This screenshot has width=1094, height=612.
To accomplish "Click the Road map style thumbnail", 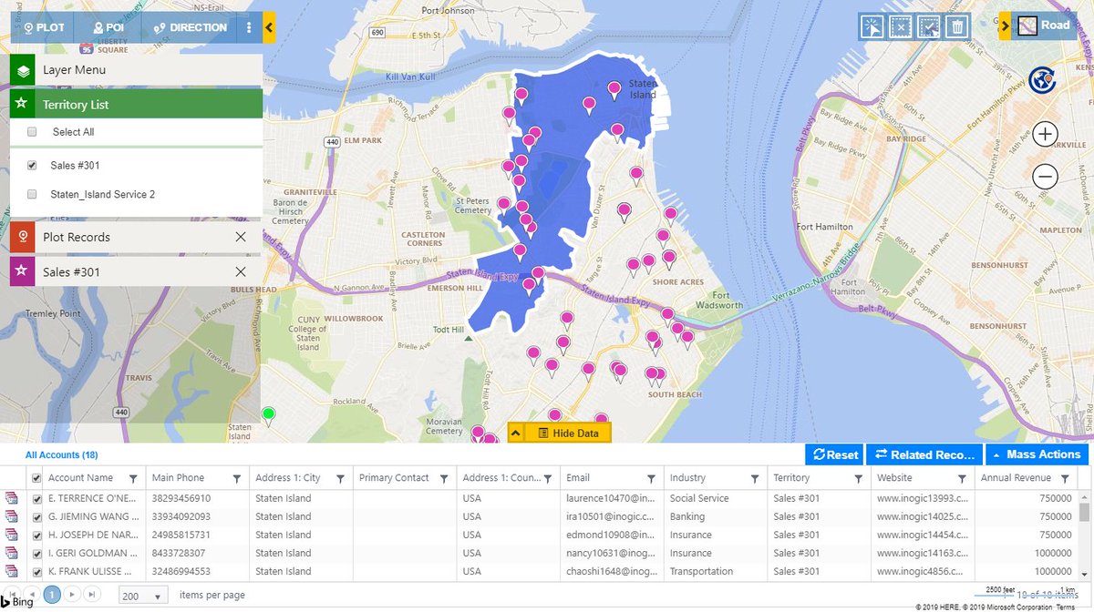I will point(1027,26).
